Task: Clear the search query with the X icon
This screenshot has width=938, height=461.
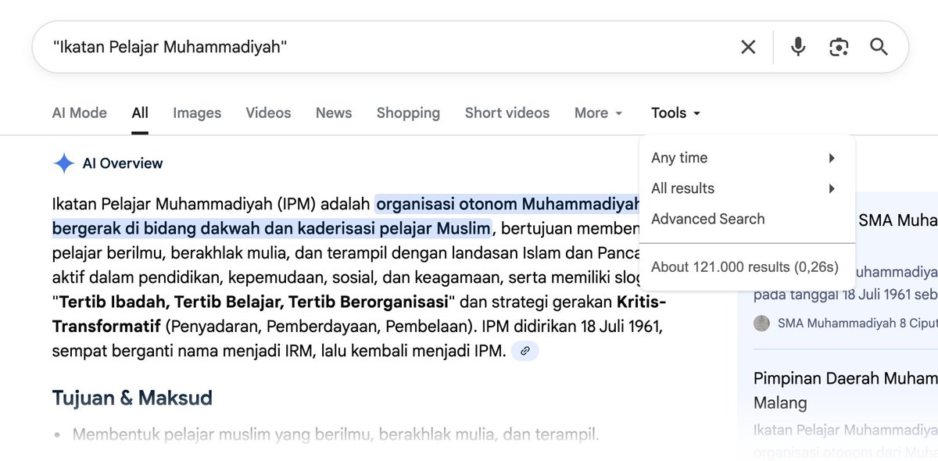Action: click(748, 47)
